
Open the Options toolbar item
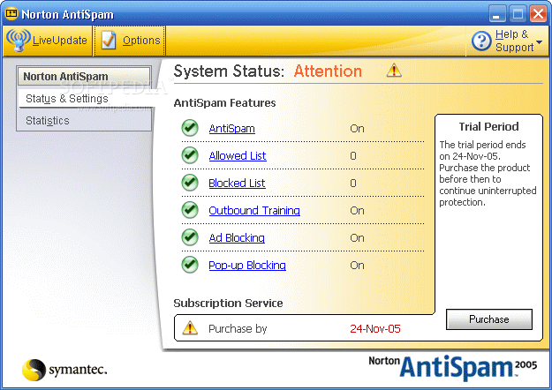coord(129,41)
